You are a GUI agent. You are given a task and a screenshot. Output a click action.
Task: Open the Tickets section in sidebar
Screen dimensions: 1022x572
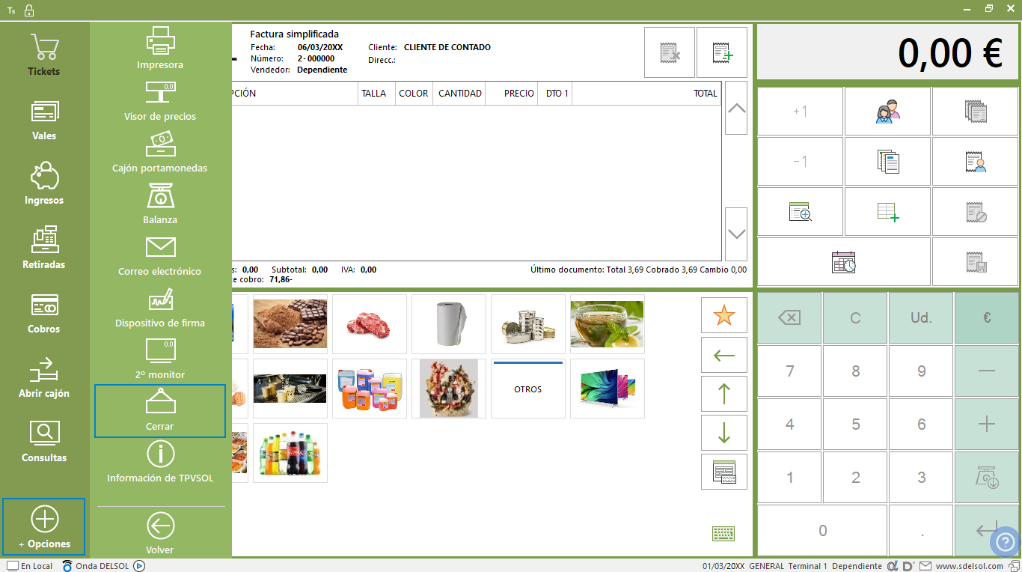click(x=44, y=55)
